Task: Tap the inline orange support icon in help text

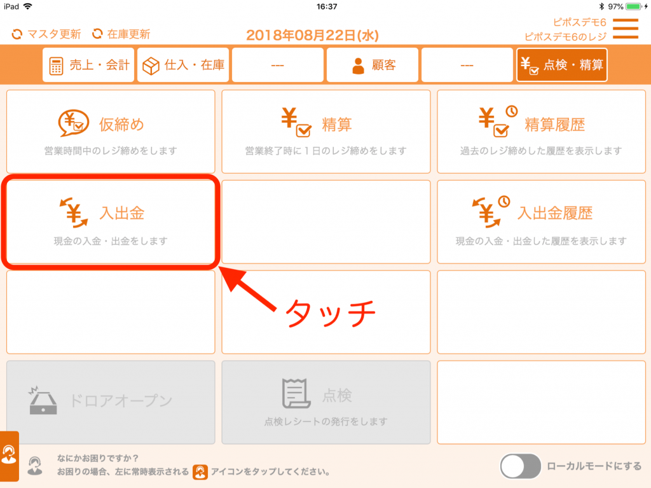Action: click(x=200, y=472)
